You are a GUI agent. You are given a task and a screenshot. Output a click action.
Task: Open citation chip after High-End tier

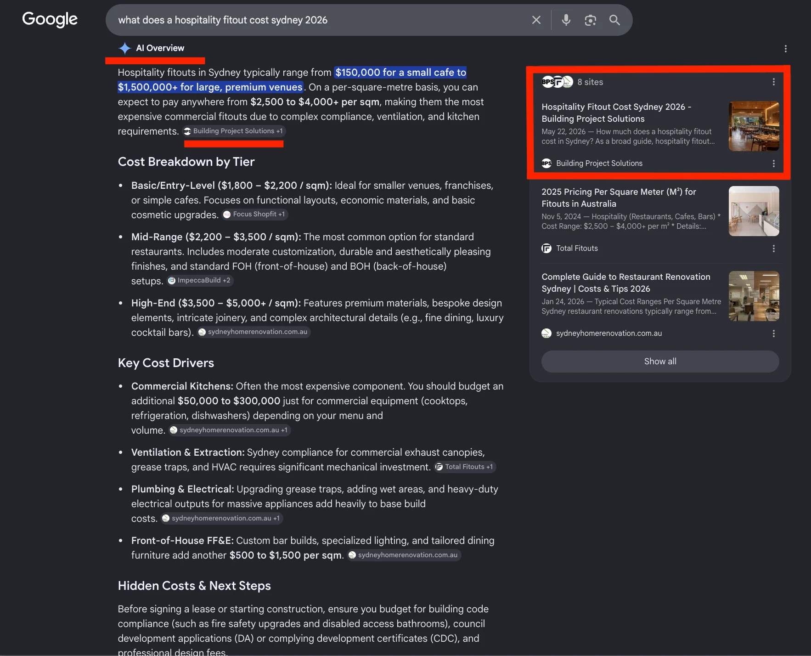[x=253, y=332]
